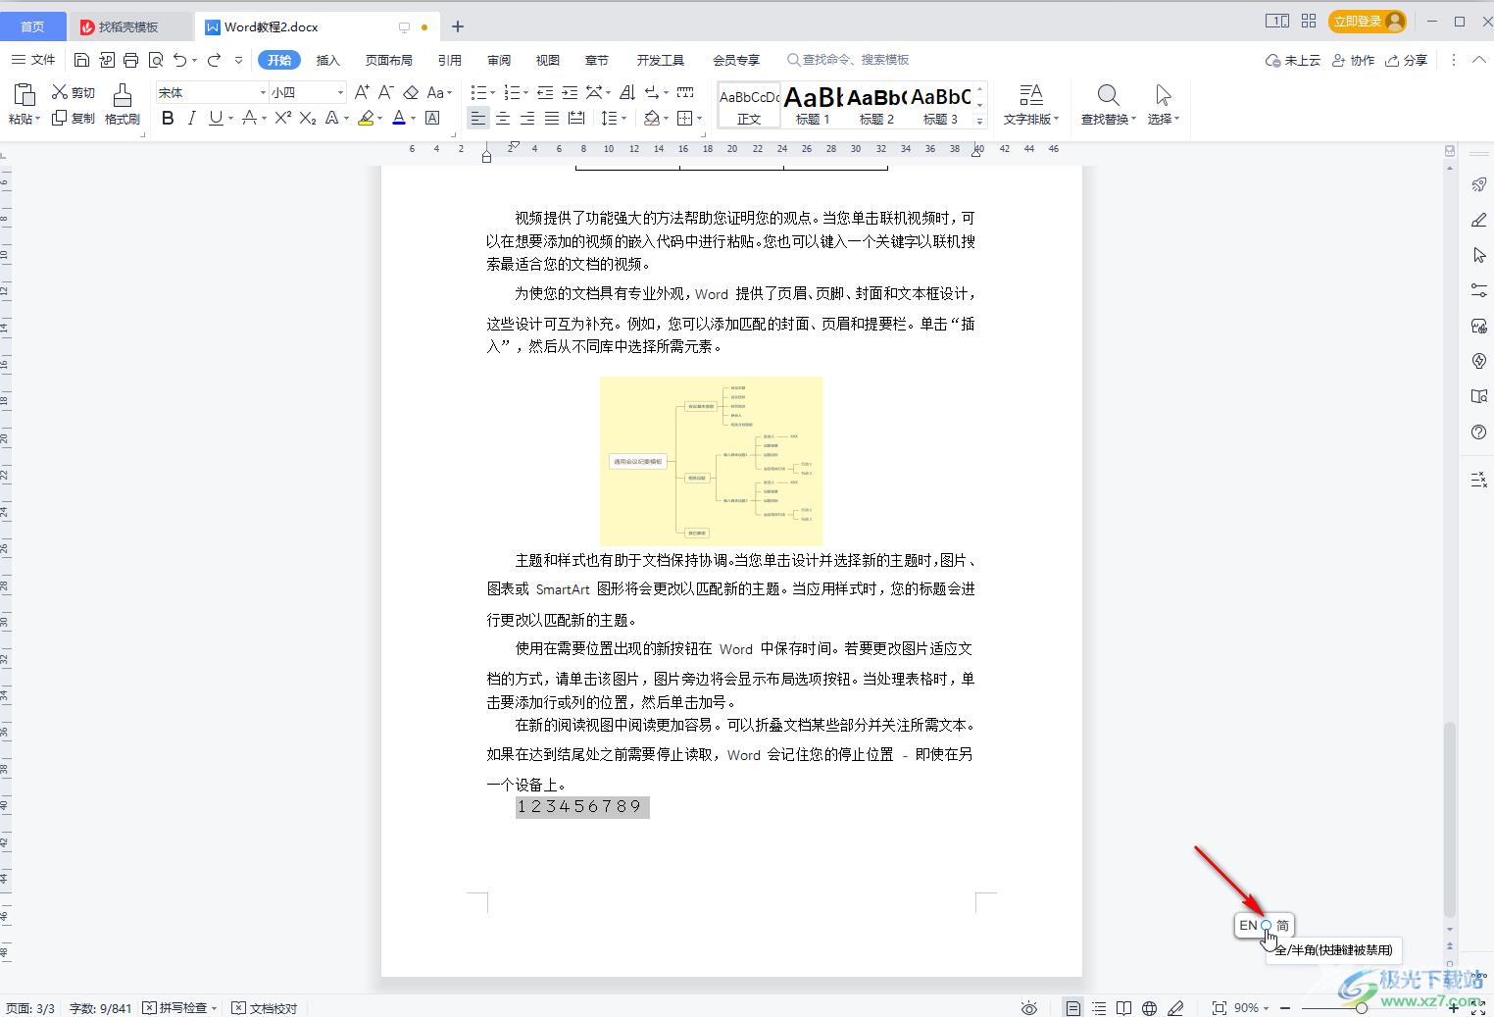Switch to the 插入 tab
1494x1017 pixels.
click(x=327, y=60)
